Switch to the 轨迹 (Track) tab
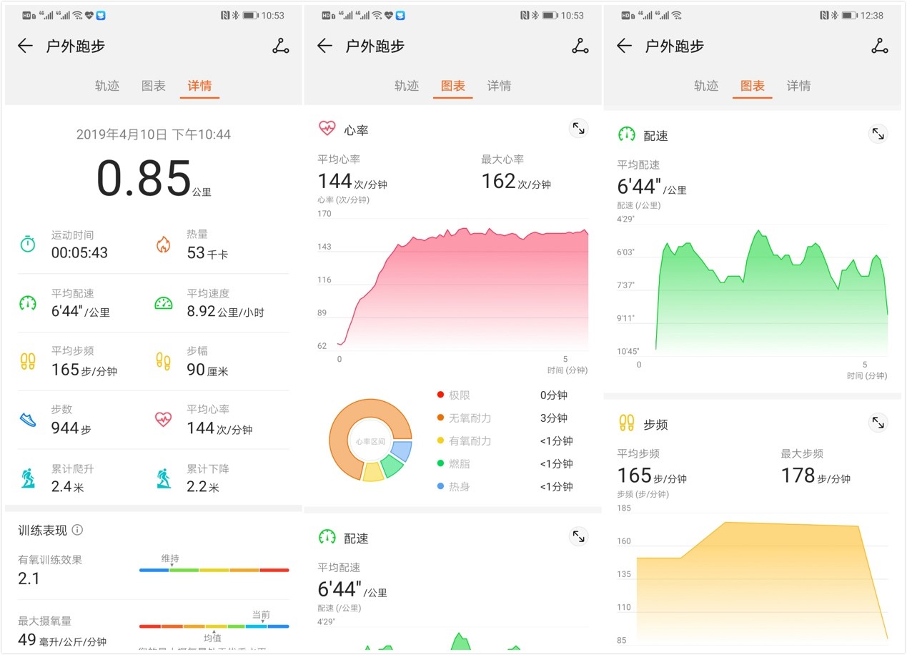 [x=106, y=86]
